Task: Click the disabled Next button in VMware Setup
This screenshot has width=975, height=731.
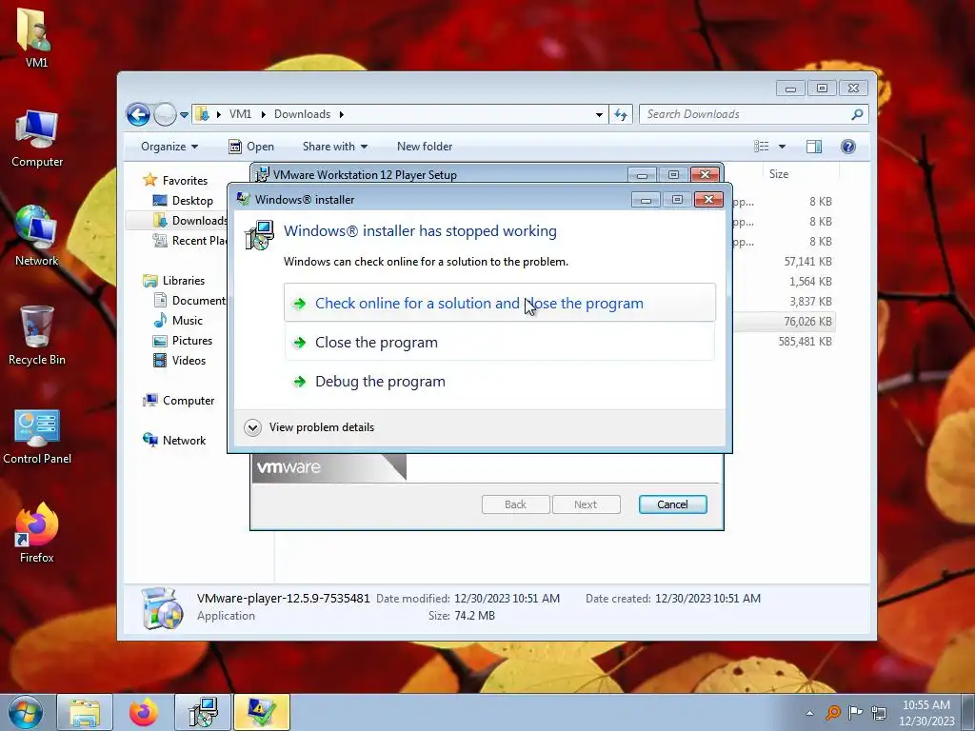Action: click(586, 504)
